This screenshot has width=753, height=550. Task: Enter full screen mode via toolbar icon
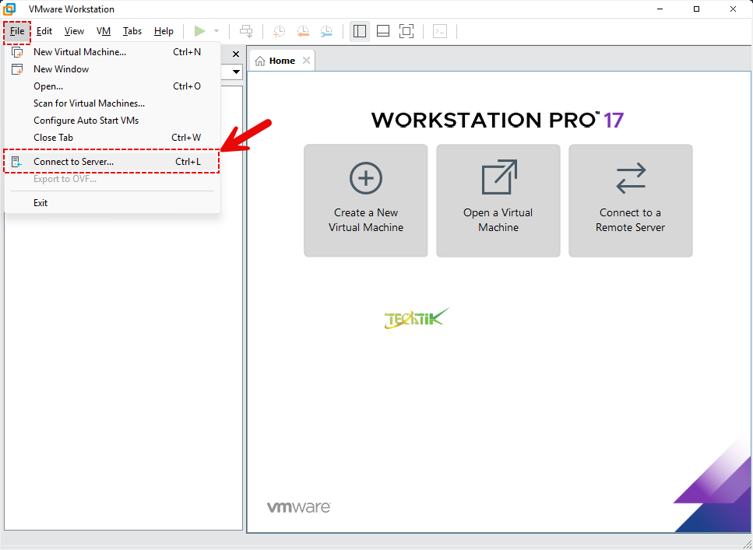coord(406,31)
